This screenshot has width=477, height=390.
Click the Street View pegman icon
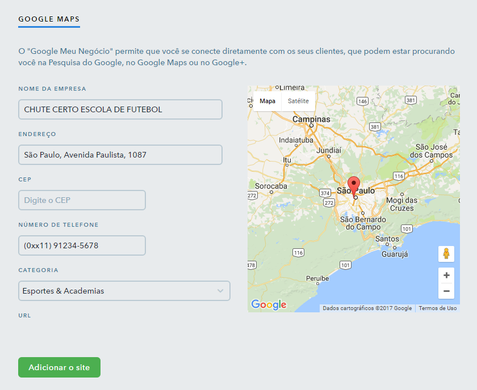446,254
